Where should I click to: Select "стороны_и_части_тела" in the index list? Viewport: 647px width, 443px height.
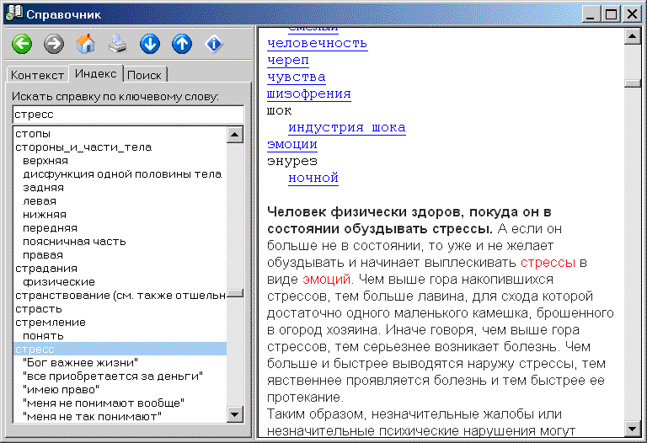tap(83, 147)
